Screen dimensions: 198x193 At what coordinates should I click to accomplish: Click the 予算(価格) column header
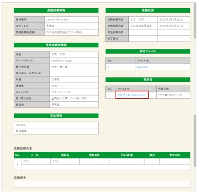point(127,155)
